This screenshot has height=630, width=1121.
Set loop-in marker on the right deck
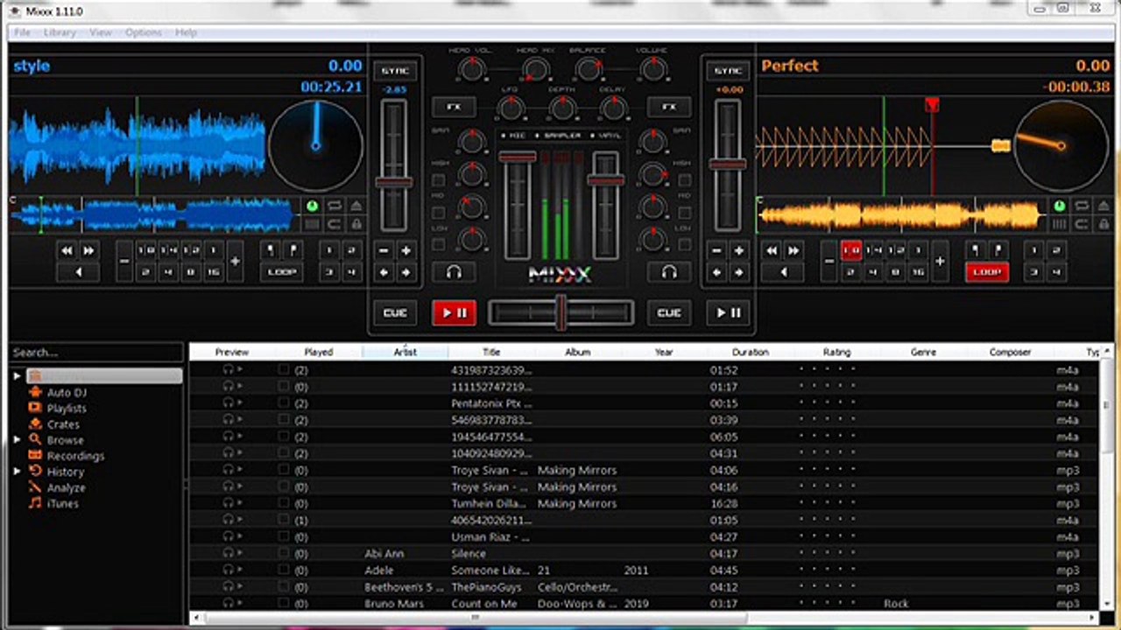tap(976, 250)
